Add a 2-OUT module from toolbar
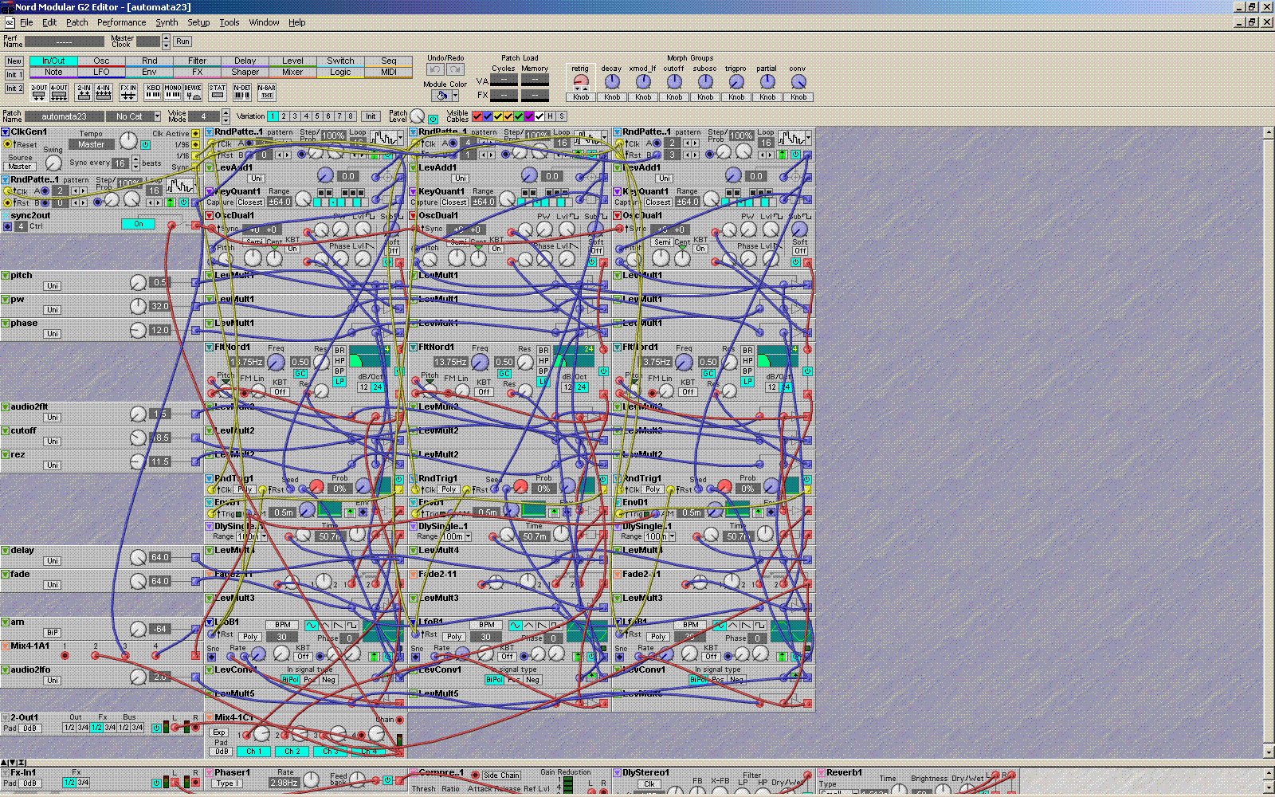The height and width of the screenshot is (797, 1275). 39,92
